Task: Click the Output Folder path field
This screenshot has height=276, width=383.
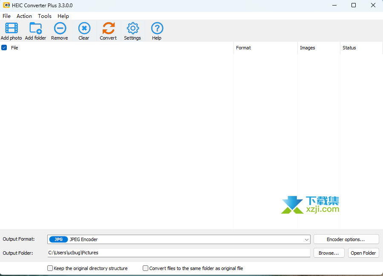Action: [x=179, y=253]
